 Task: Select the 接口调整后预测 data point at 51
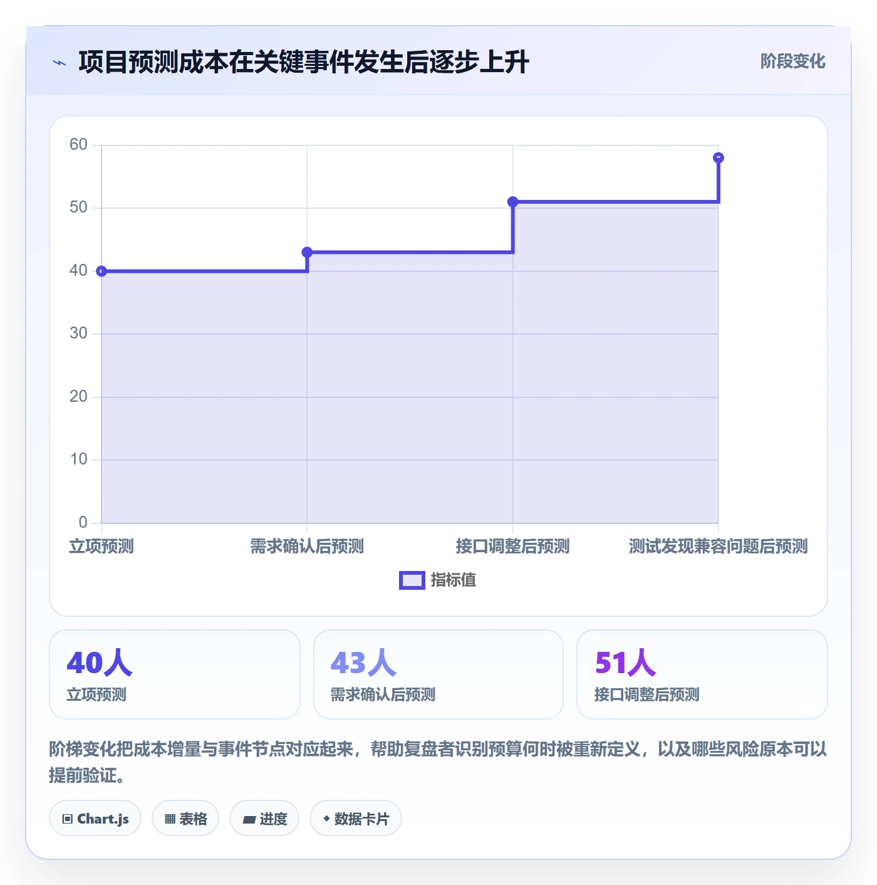[512, 202]
